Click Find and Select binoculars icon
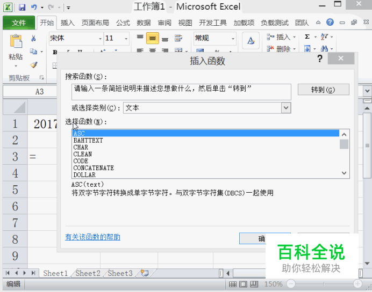This screenshot has height=292, width=372. tap(324, 49)
